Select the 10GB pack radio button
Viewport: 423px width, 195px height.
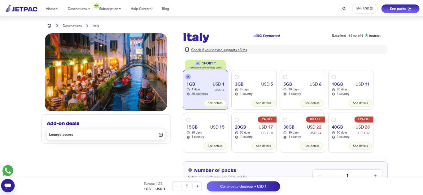(x=334, y=77)
